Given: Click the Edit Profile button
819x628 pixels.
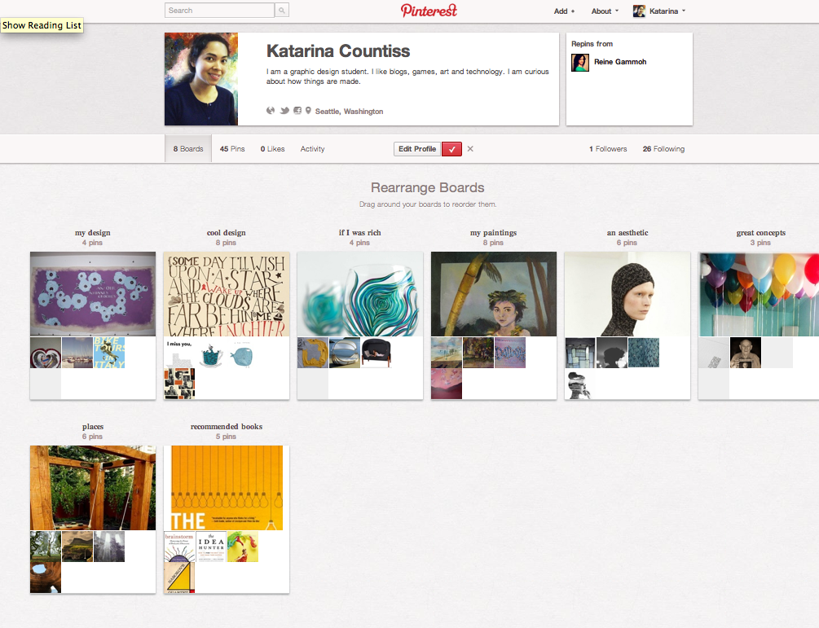Looking at the screenshot, I should point(416,149).
